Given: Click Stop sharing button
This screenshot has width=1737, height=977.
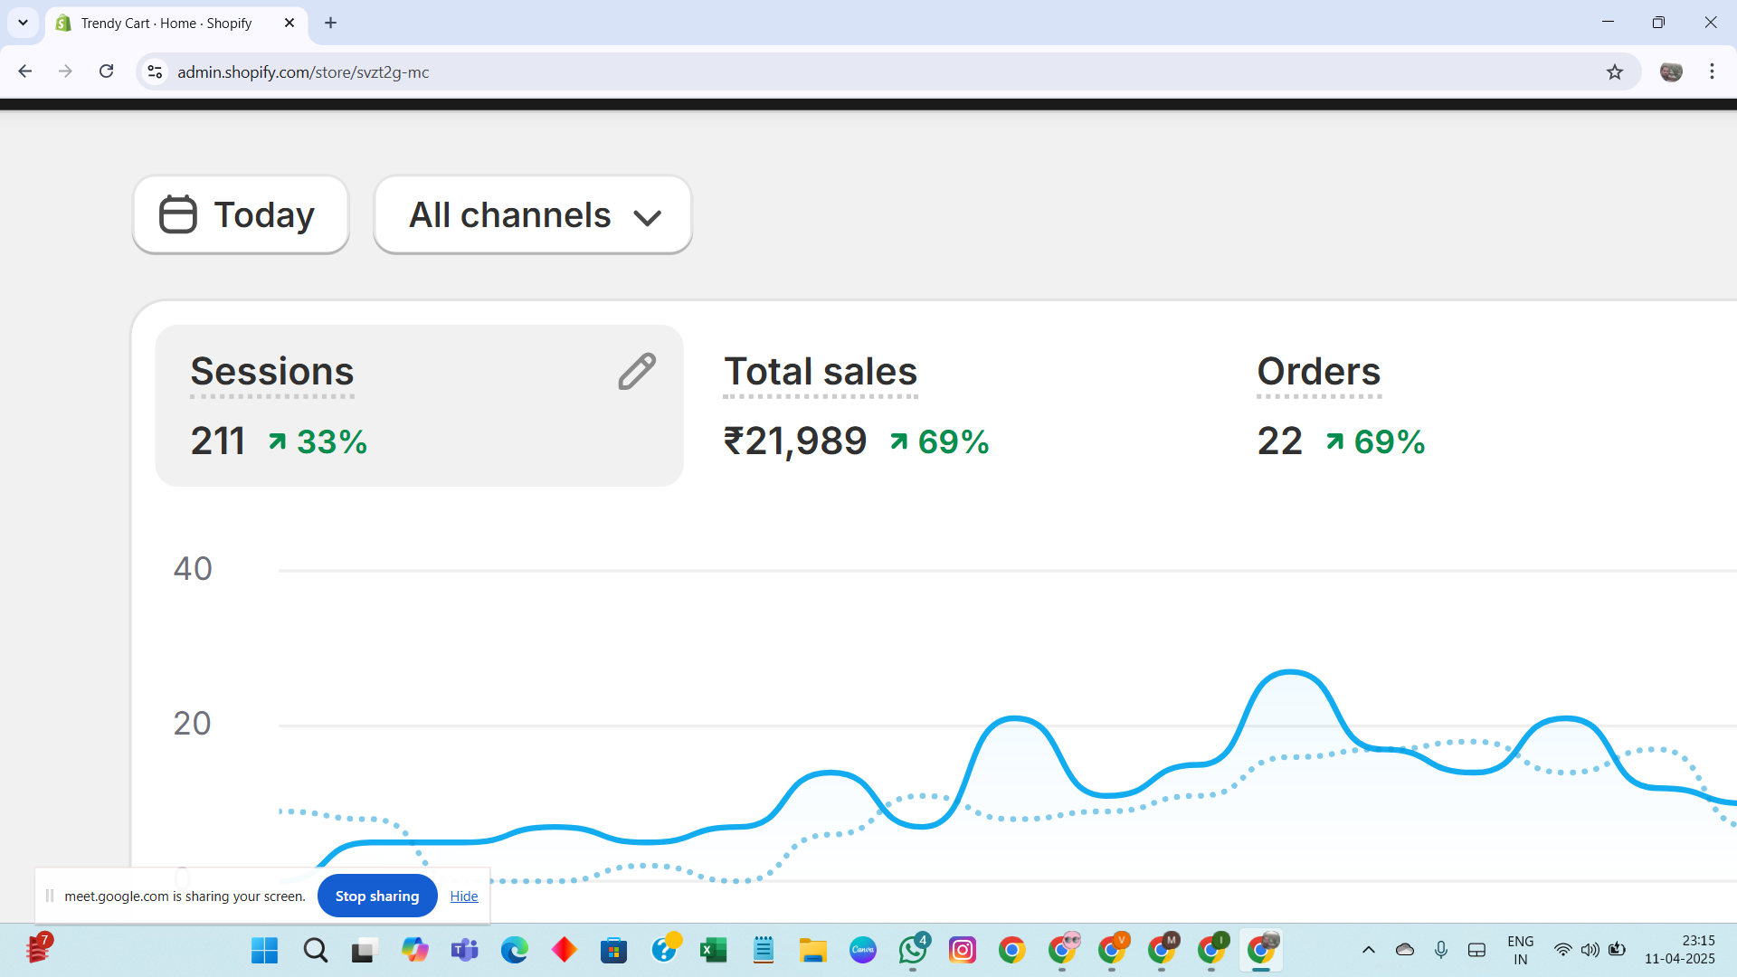Looking at the screenshot, I should (x=377, y=896).
